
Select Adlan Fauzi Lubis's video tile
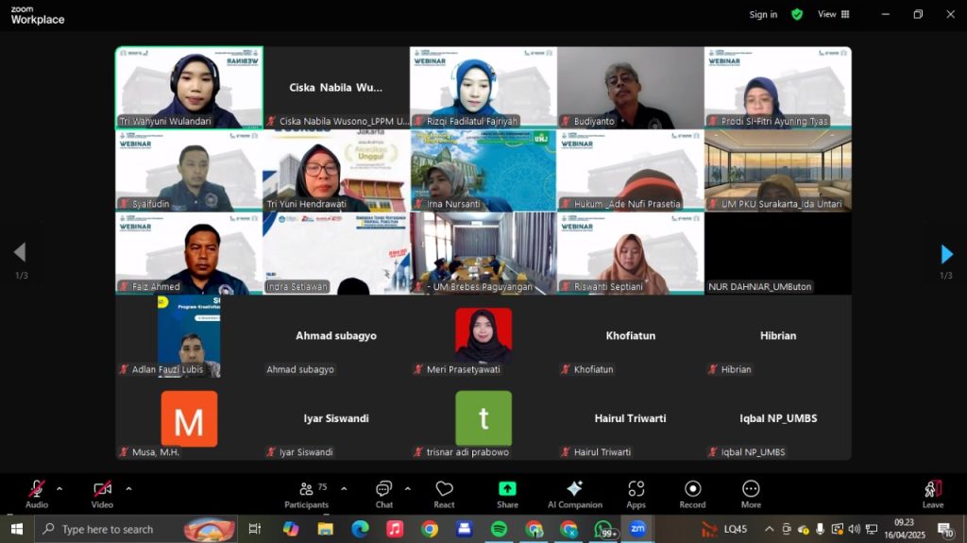pos(189,335)
